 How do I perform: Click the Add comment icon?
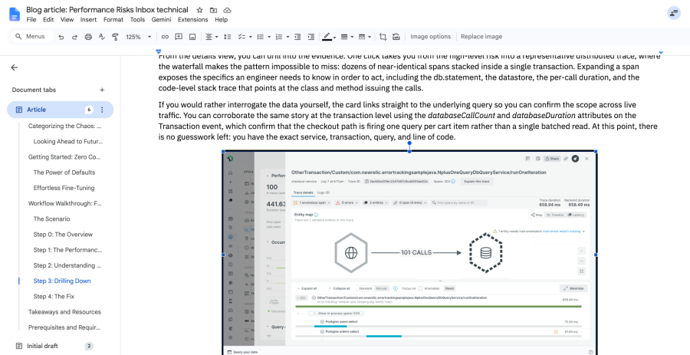(179, 37)
